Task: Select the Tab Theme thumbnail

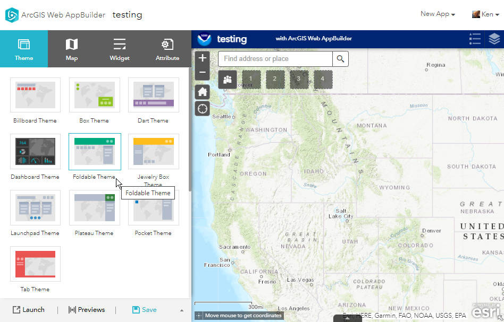Action: pos(36,264)
